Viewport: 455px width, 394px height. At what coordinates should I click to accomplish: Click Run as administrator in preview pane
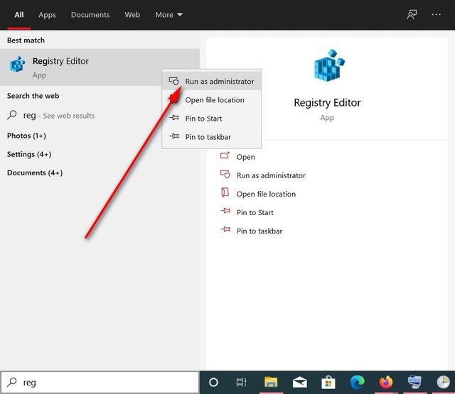[x=271, y=175]
